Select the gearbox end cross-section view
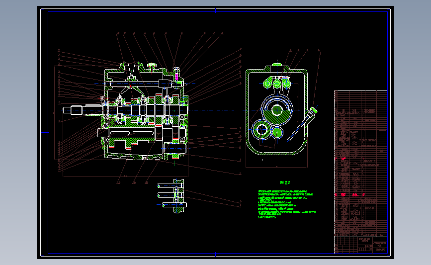 281,110
